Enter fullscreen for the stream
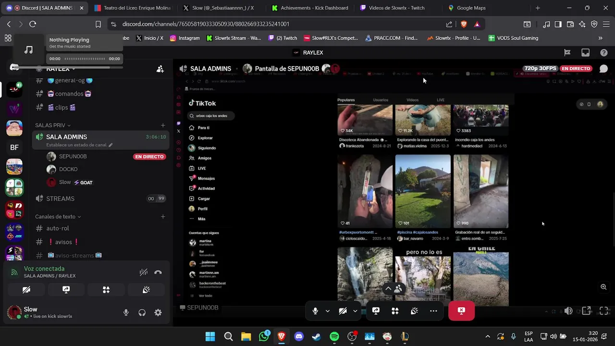The height and width of the screenshot is (346, 615). (x=604, y=311)
